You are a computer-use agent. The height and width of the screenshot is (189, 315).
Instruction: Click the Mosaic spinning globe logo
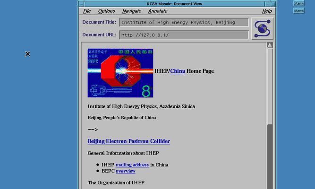263,28
